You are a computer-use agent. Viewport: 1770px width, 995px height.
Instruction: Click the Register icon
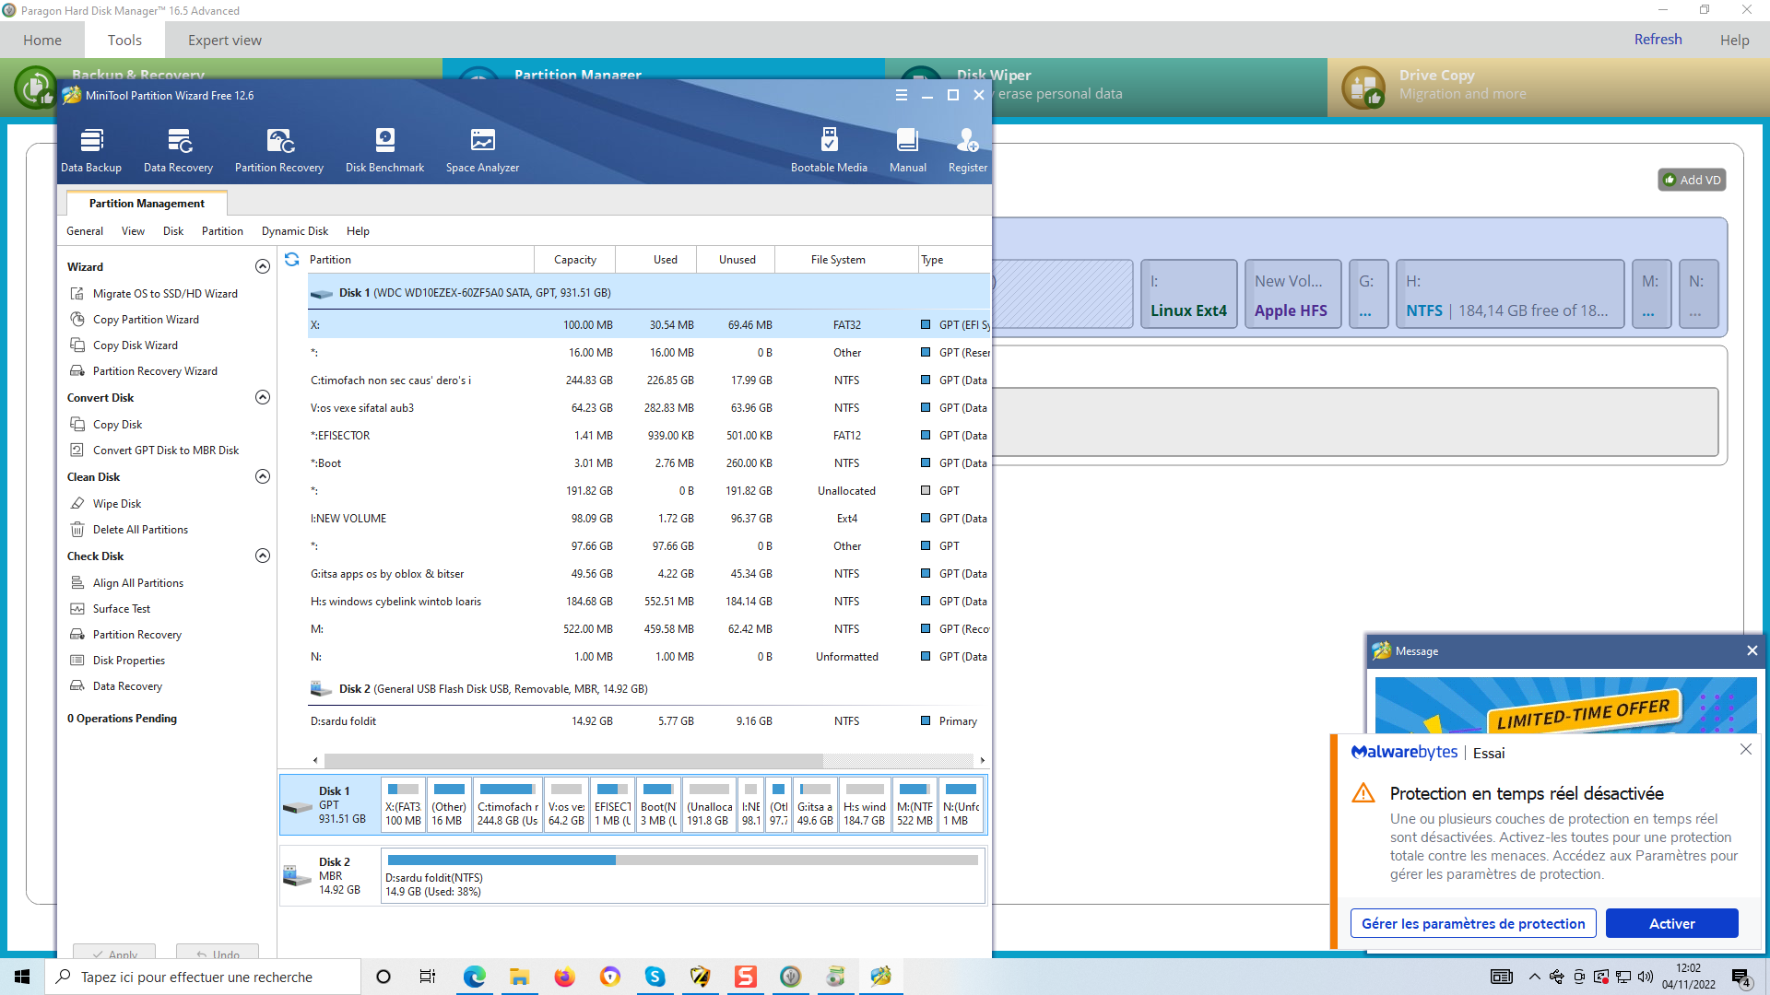point(967,150)
